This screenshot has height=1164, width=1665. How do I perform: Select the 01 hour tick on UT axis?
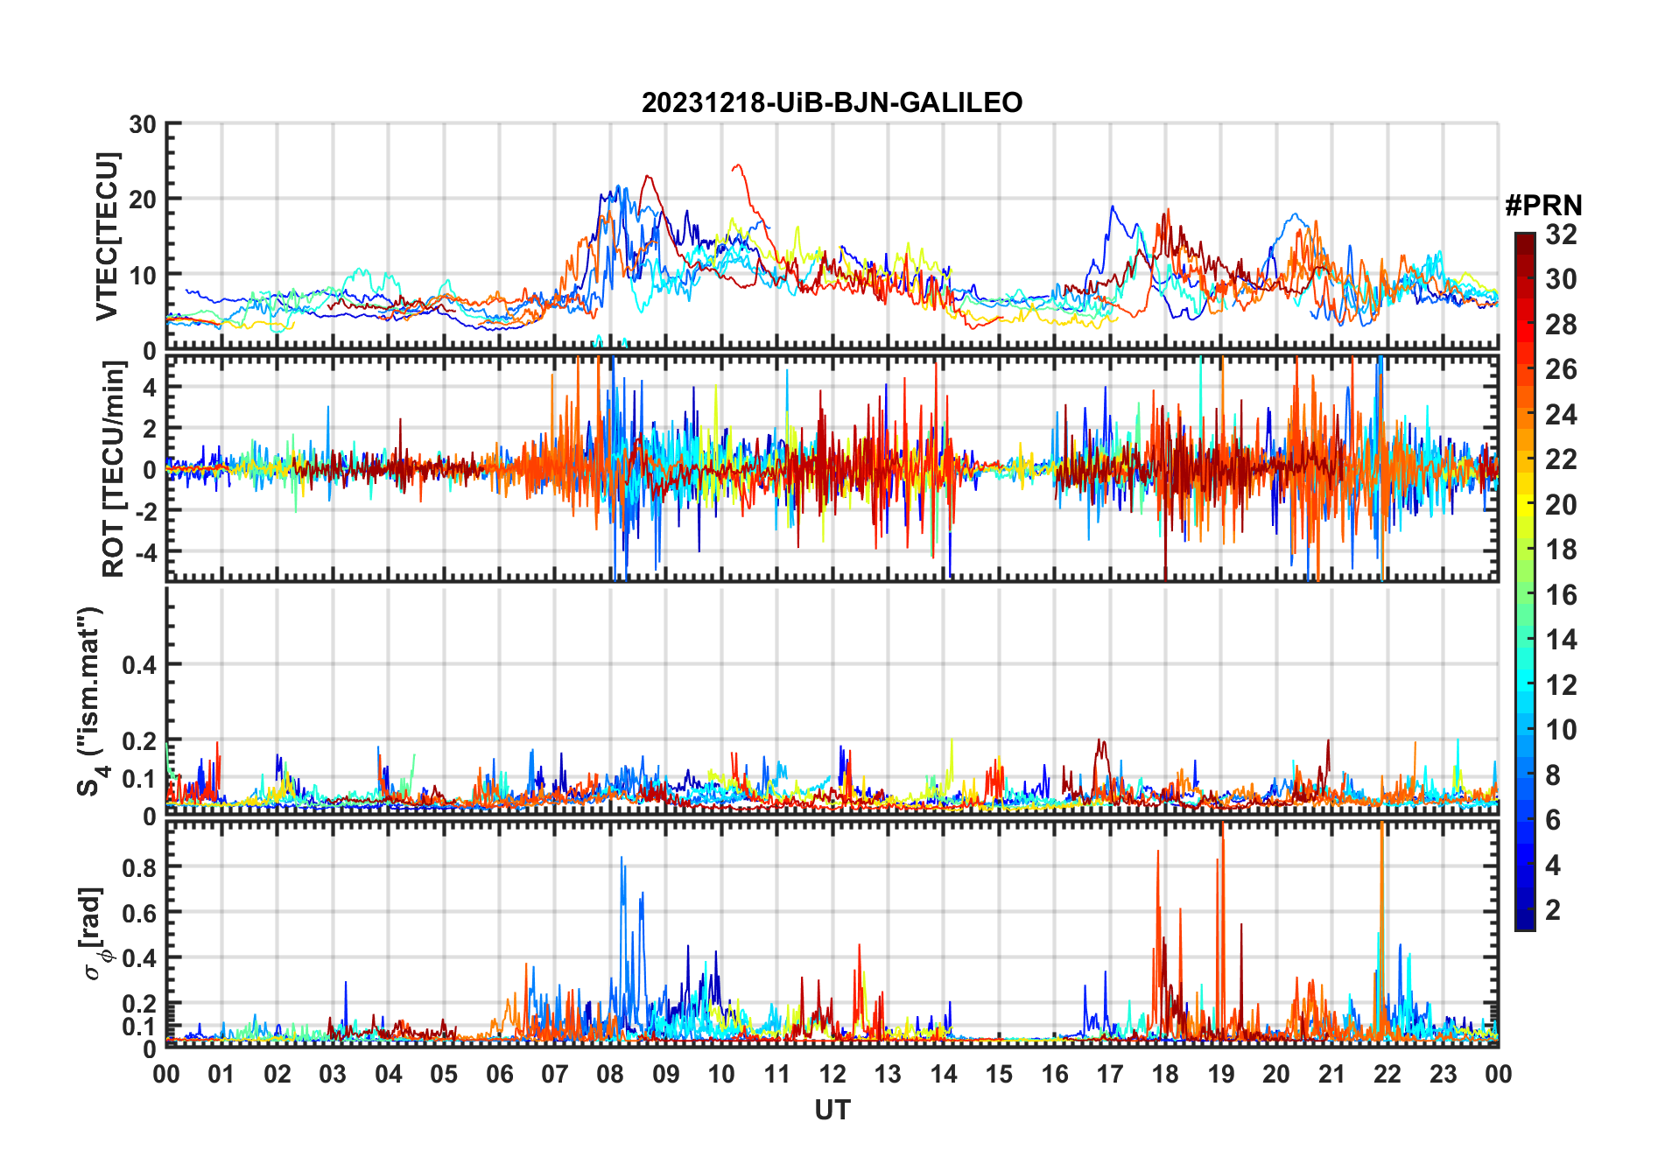[x=221, y=1074]
